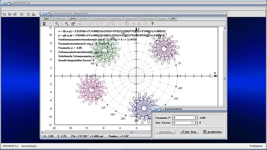Click the lock/properties icon beside the magnifiers
The width and height of the screenshot is (267, 150).
coord(73,24)
